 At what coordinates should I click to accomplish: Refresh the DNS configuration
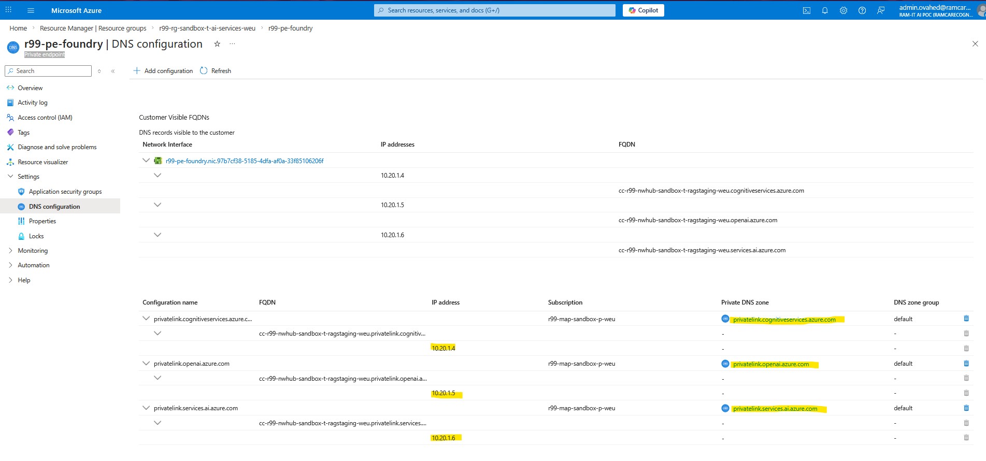coord(216,71)
